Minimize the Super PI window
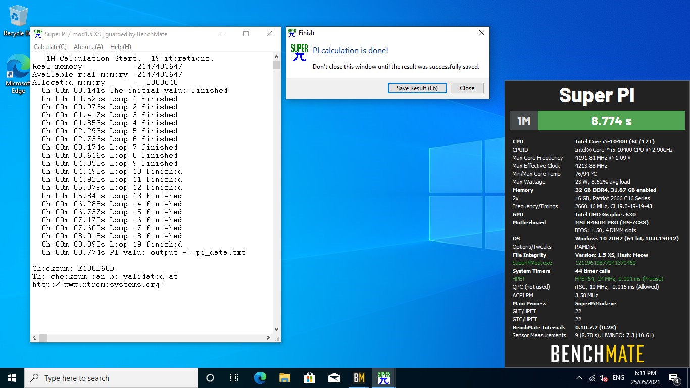The width and height of the screenshot is (690, 388). 223,34
